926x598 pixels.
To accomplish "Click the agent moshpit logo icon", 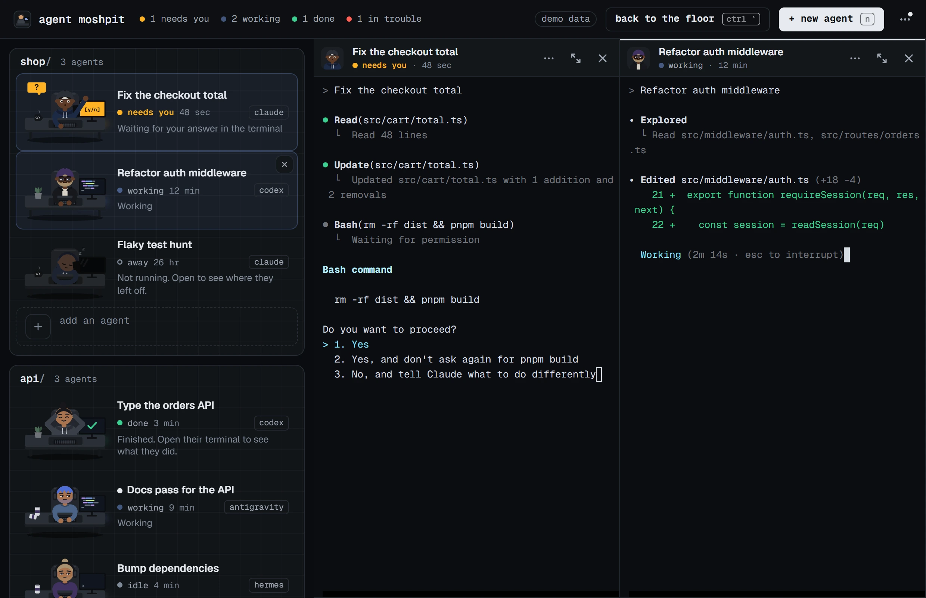I will (x=22, y=19).
